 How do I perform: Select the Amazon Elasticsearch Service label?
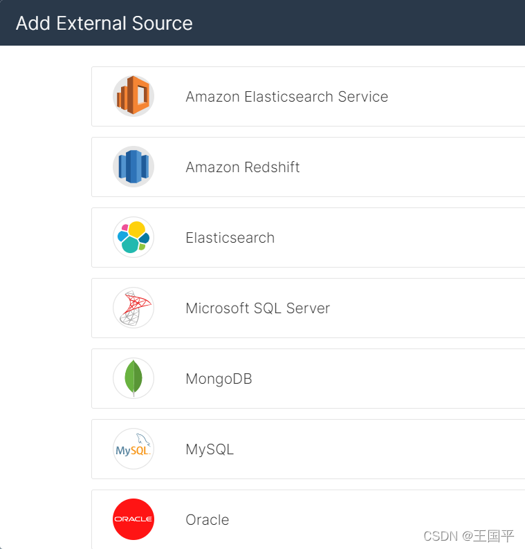(286, 97)
